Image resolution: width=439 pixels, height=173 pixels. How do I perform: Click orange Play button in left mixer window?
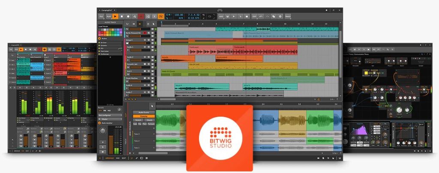point(21,49)
